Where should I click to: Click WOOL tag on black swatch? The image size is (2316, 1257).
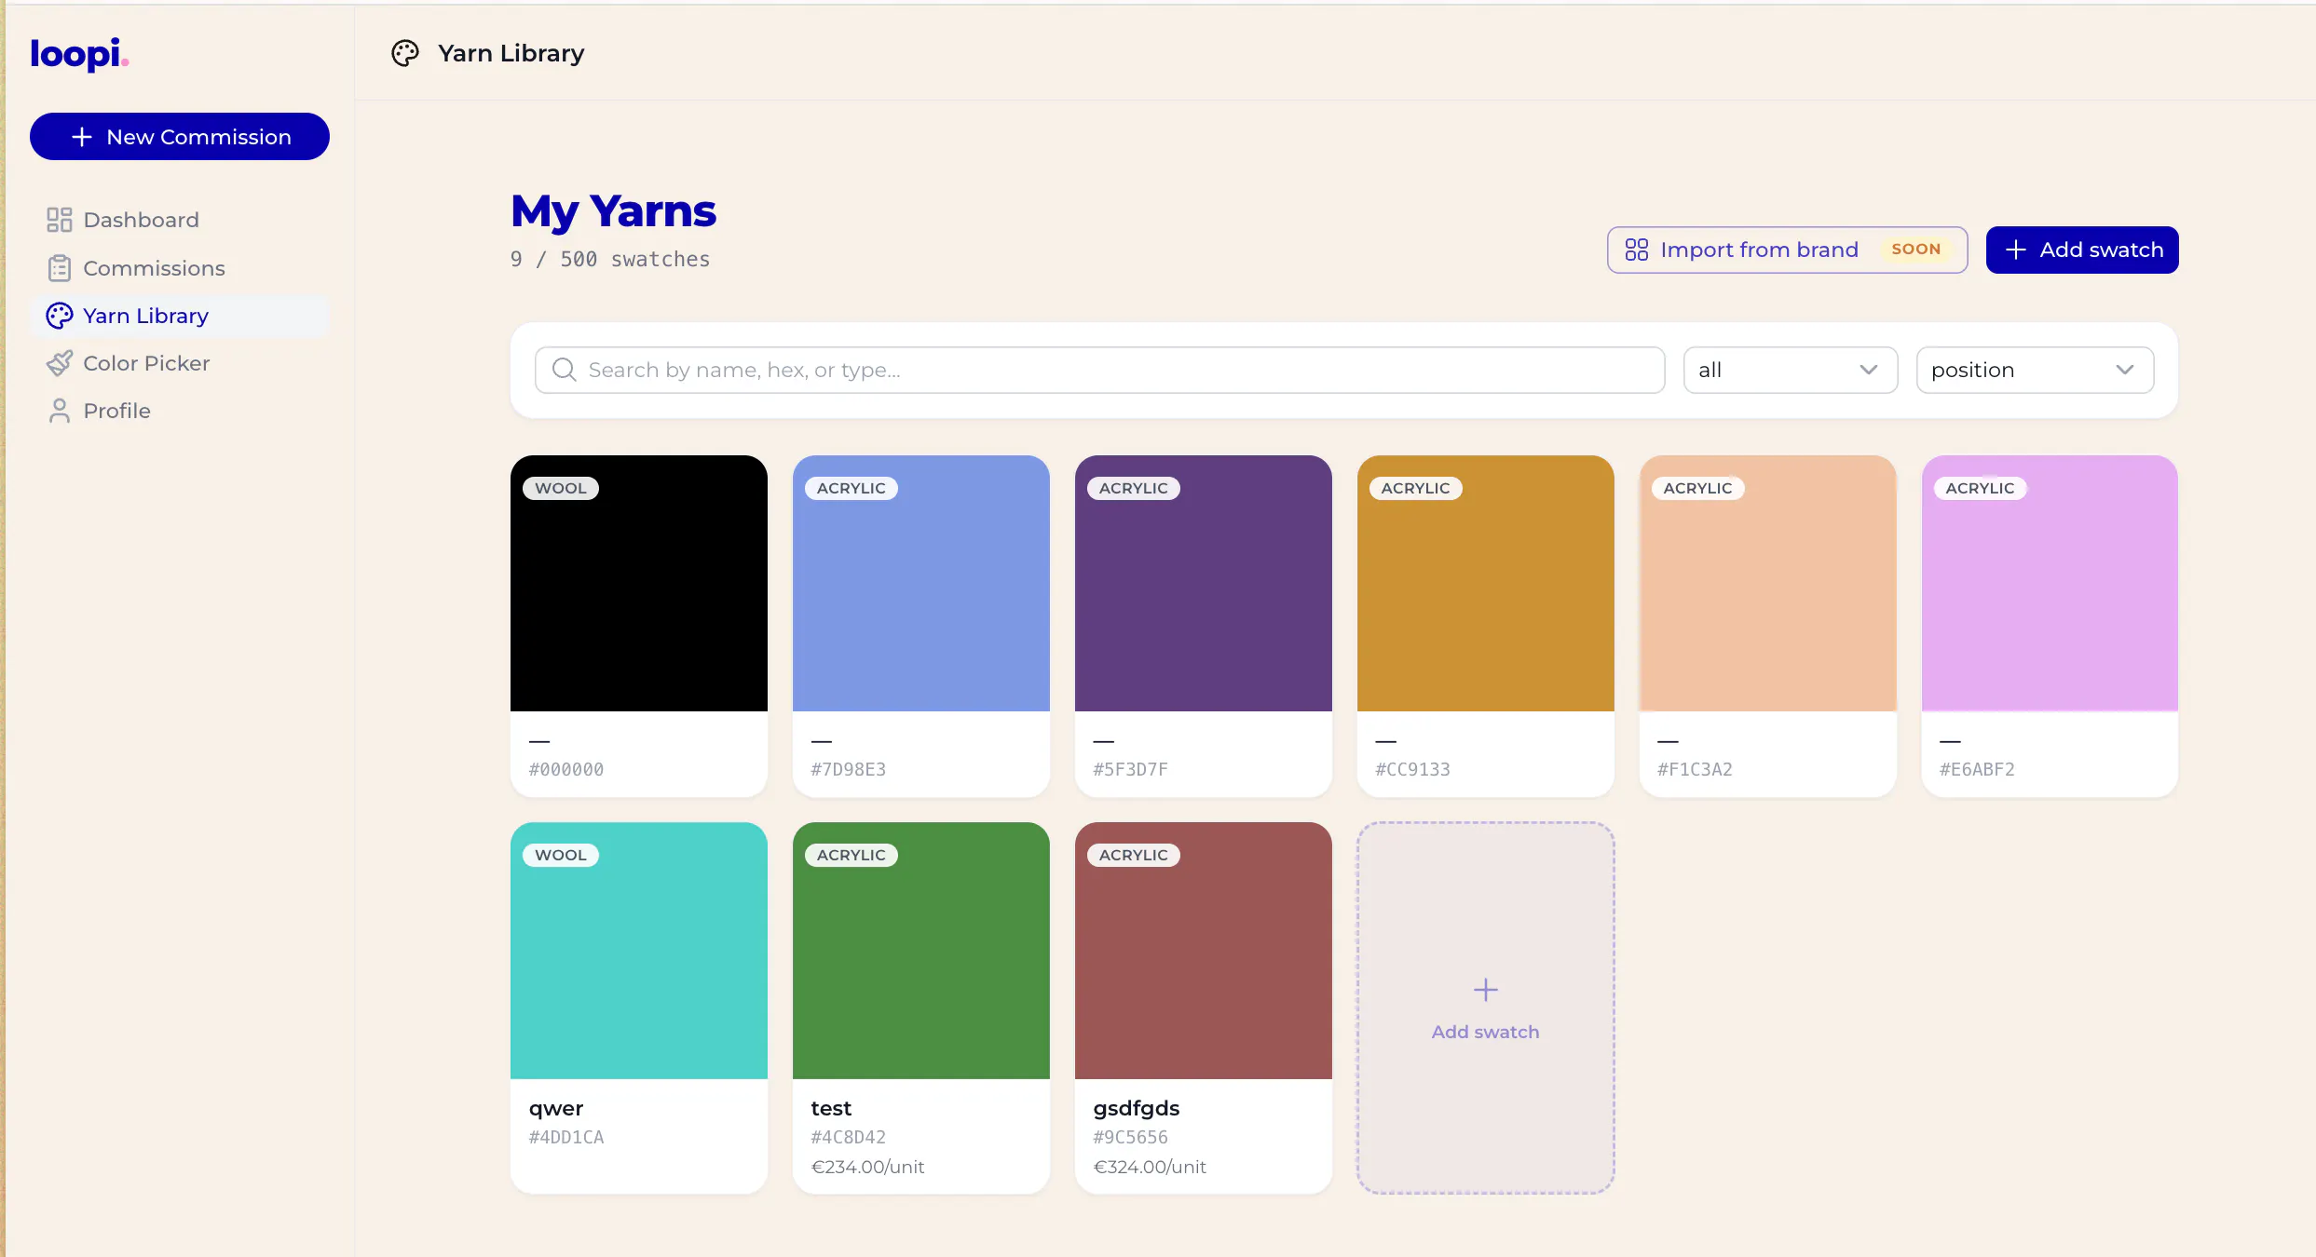click(x=561, y=488)
